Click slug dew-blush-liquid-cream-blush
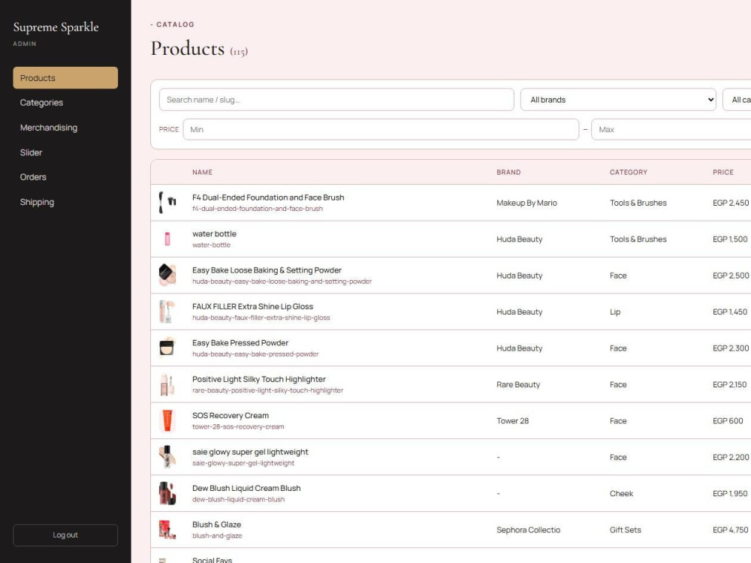The width and height of the screenshot is (751, 563). (238, 500)
